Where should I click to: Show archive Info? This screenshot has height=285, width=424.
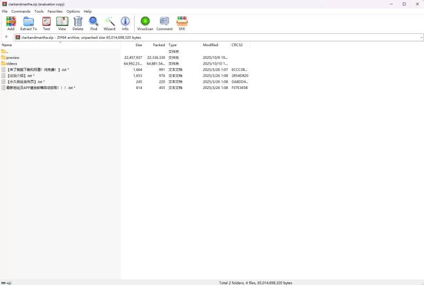[x=125, y=23]
